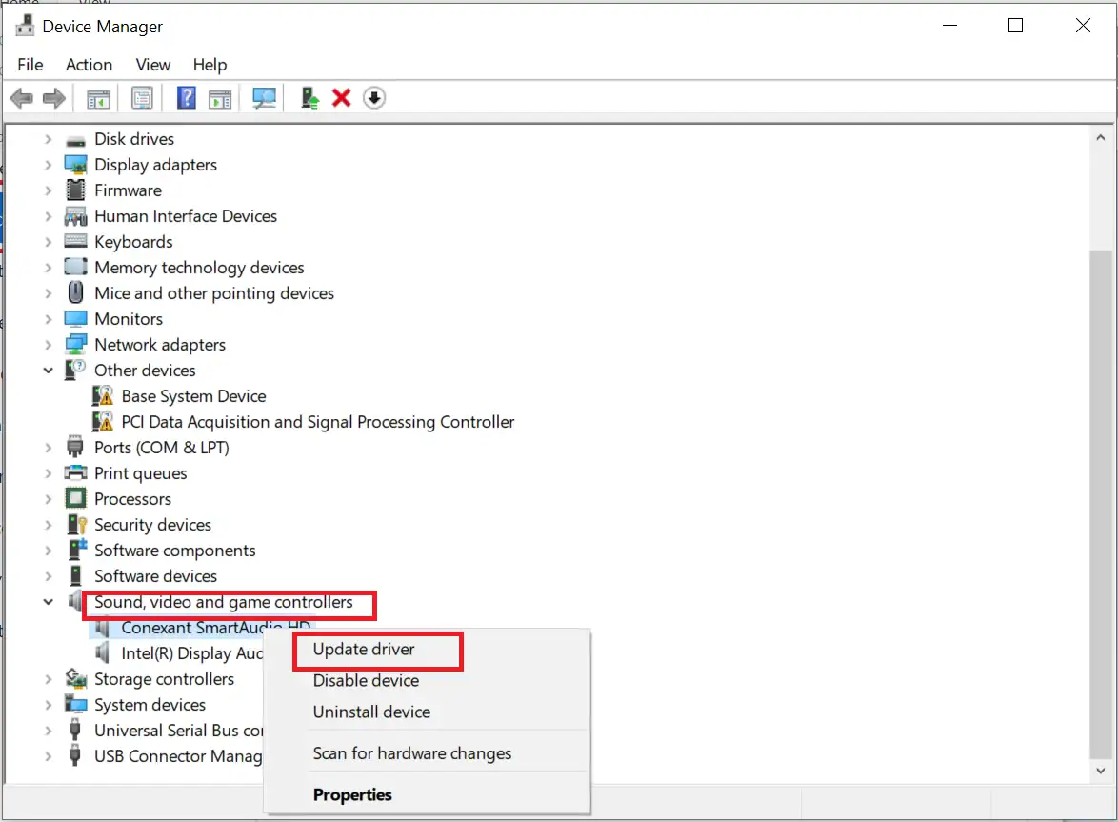
Task: Collapse the Other devices category
Action: tap(49, 371)
